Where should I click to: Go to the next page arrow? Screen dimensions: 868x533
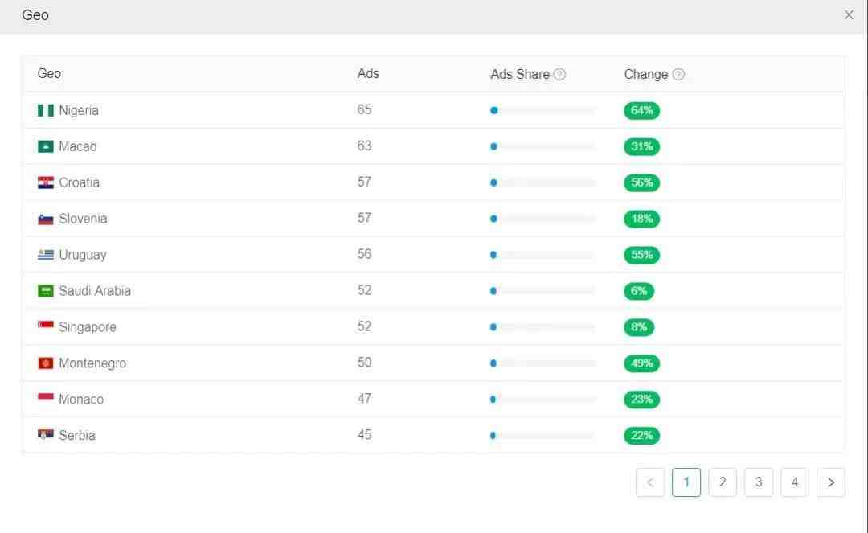tap(830, 482)
